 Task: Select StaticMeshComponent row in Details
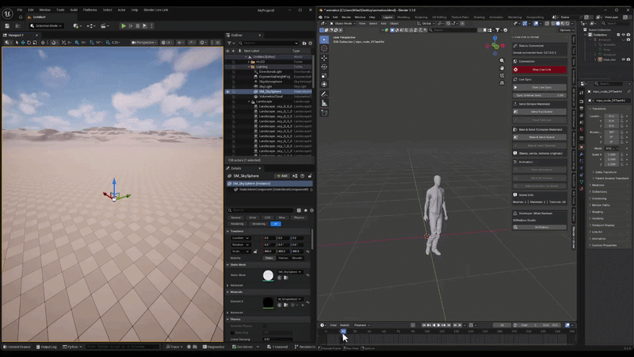(269, 190)
